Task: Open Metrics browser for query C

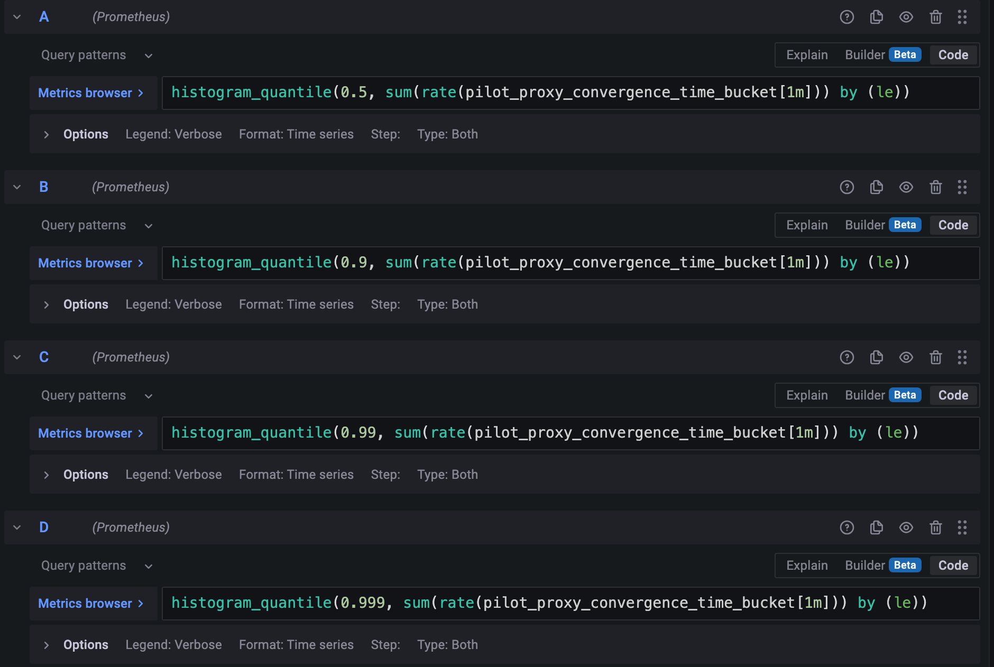Action: point(93,433)
